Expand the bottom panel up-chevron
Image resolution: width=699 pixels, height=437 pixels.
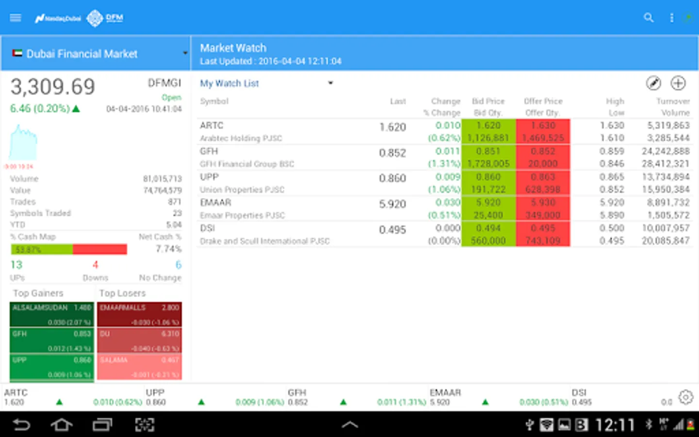(349, 425)
